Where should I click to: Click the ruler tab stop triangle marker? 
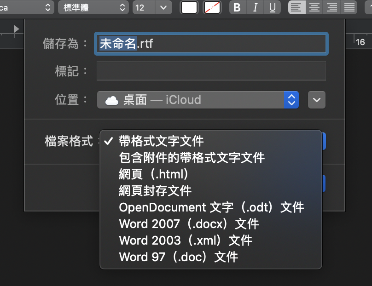(16, 29)
